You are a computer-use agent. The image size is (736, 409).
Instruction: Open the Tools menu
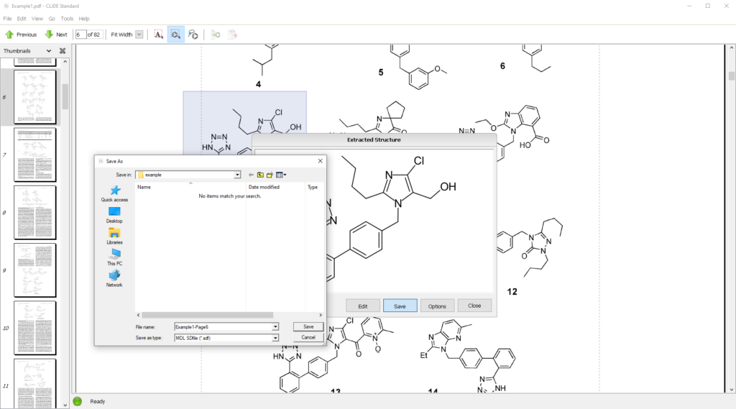click(x=67, y=18)
